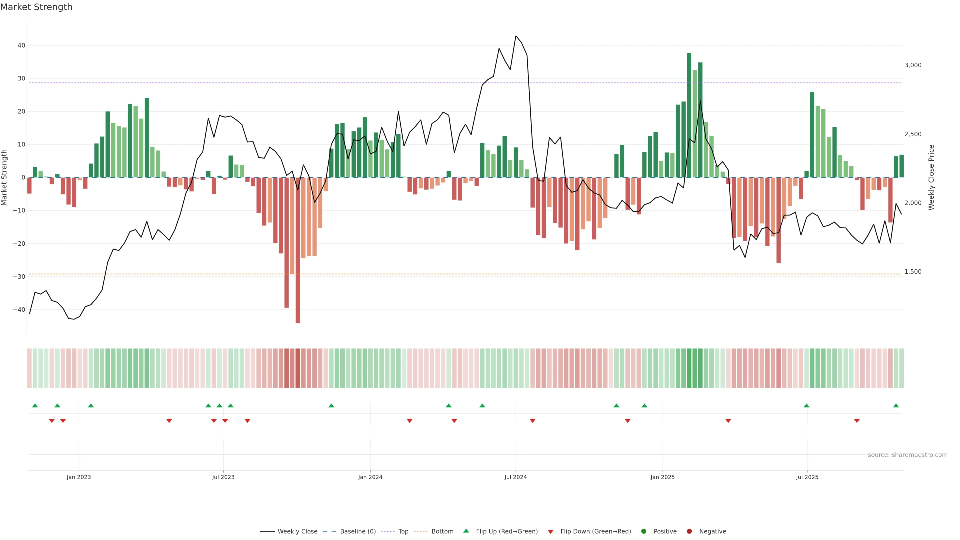960x540 pixels.
Task: Open the source: sharemaestro.com link
Action: [x=907, y=455]
